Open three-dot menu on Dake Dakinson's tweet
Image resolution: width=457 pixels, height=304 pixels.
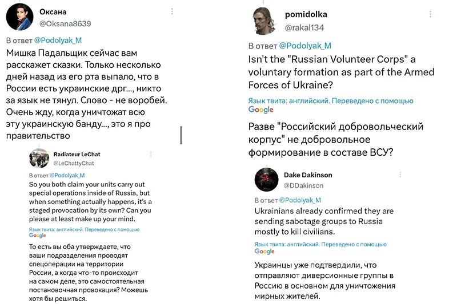click(400, 175)
